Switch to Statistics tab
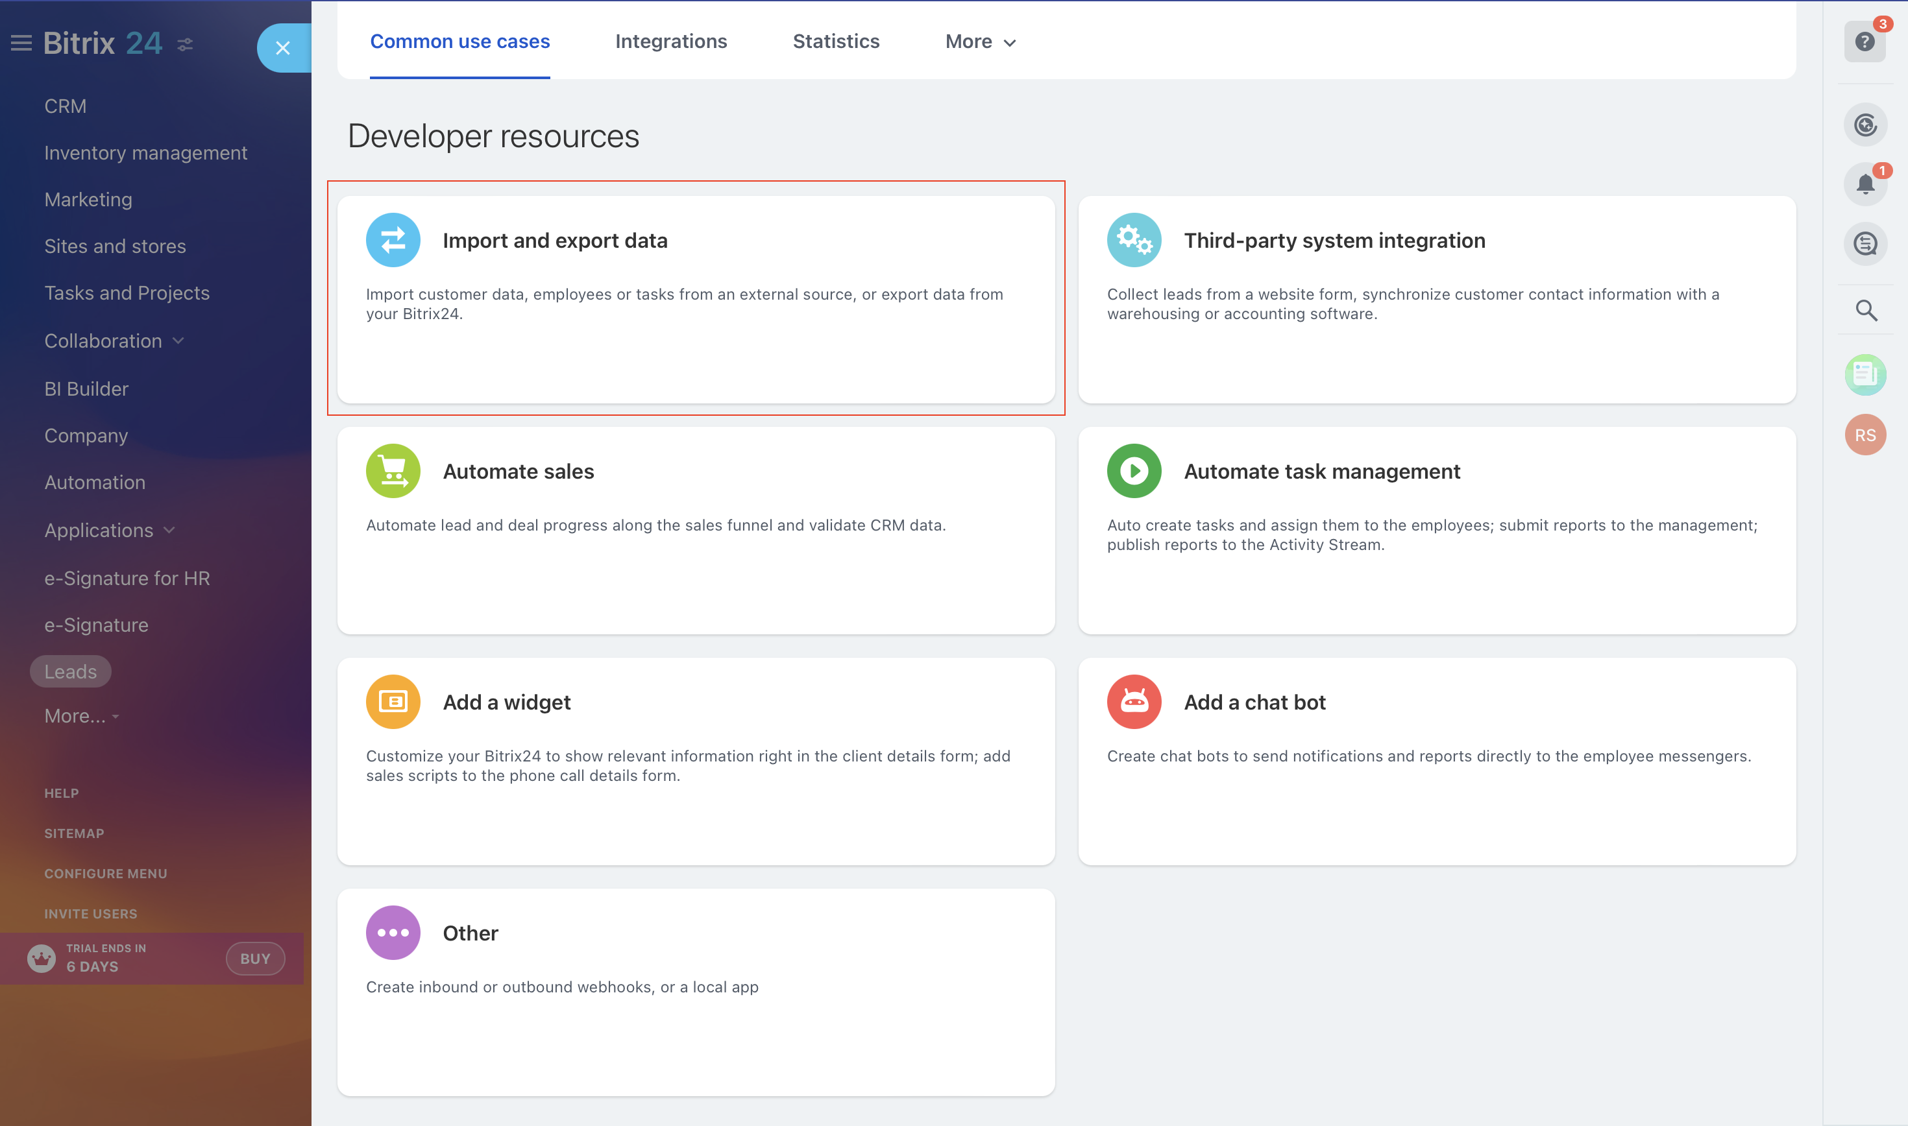Screen dimensions: 1908x1126 tap(836, 41)
